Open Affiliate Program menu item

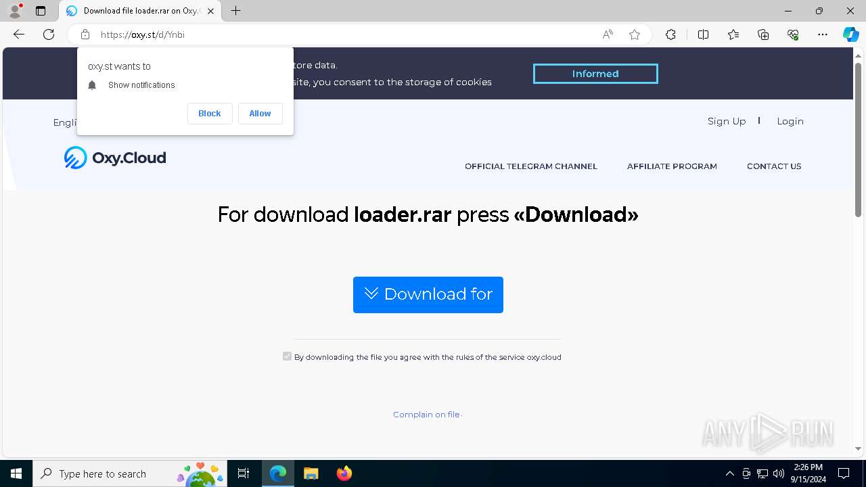pyautogui.click(x=672, y=166)
